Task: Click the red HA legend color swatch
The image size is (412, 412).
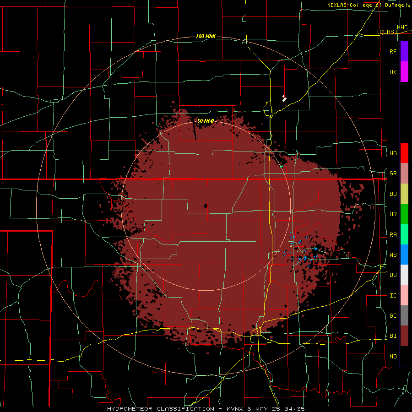Action: tap(404, 153)
